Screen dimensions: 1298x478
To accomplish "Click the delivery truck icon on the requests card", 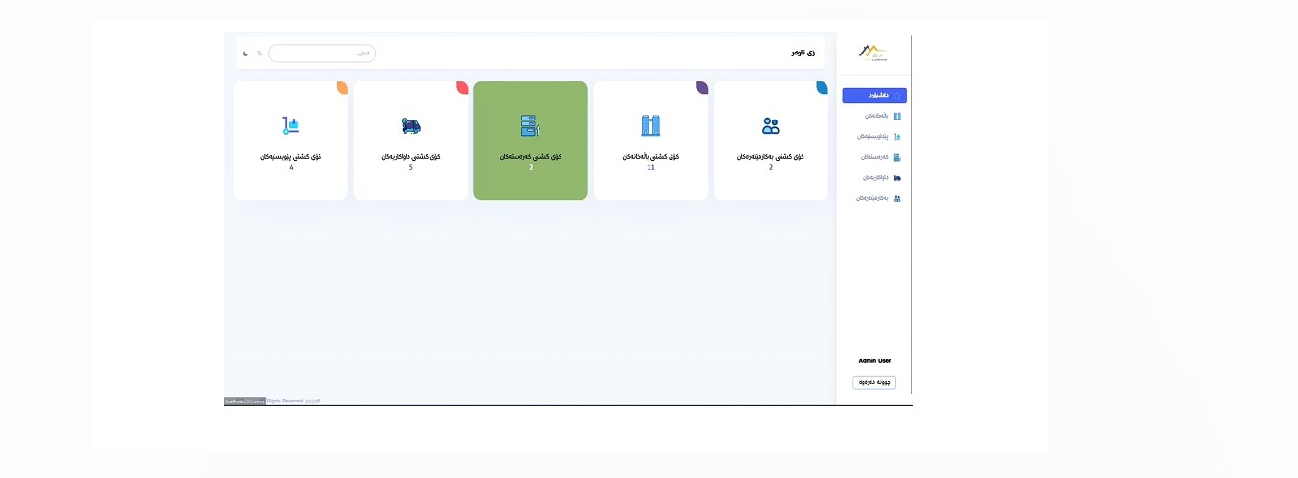I will click(411, 125).
